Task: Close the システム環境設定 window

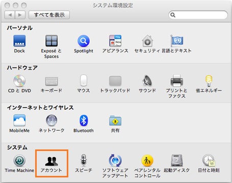Action: click(x=7, y=6)
